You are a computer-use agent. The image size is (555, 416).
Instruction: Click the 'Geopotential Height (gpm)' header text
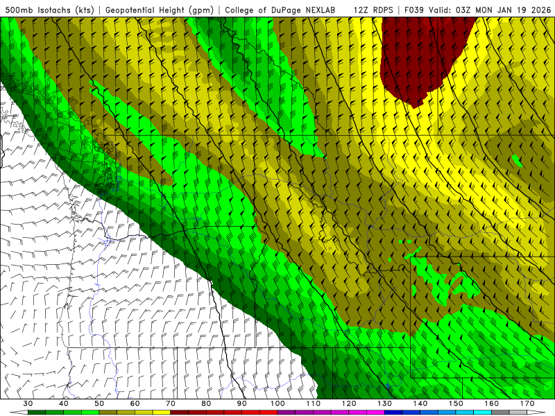pos(160,10)
